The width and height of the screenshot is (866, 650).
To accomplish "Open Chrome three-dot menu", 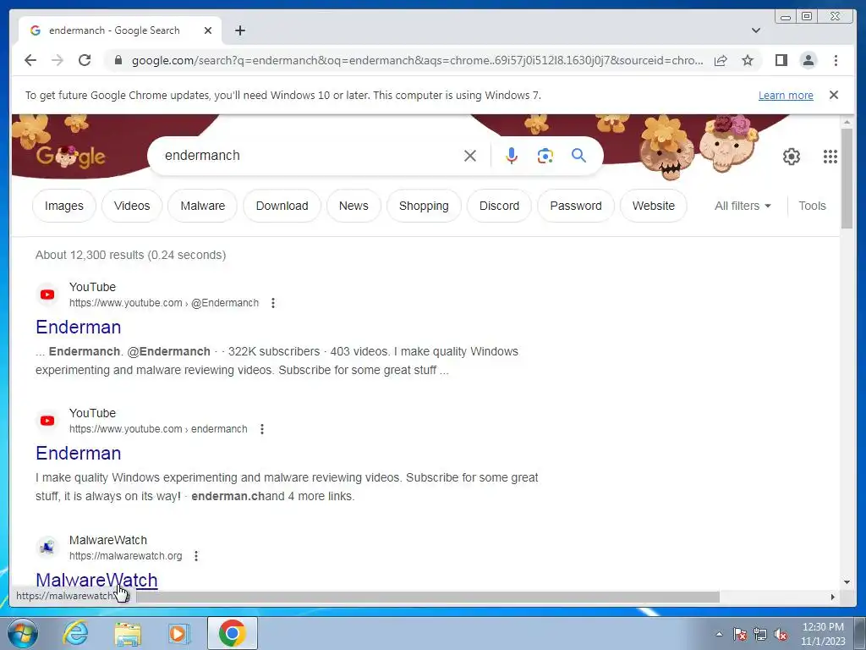I will [836, 60].
